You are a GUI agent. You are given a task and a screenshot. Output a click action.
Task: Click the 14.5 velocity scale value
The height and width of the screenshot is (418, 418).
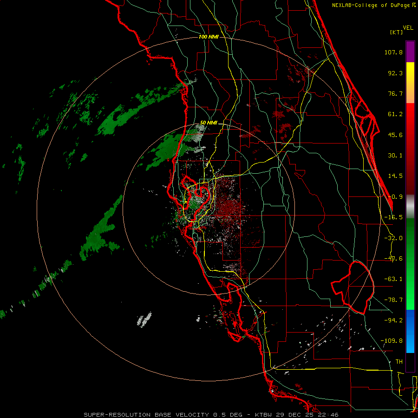pyautogui.click(x=395, y=176)
